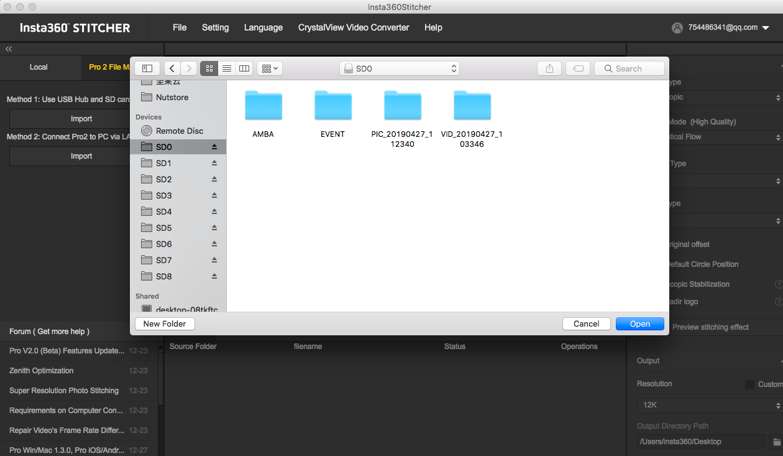
Task: Open the Language menu
Action: [x=263, y=27]
